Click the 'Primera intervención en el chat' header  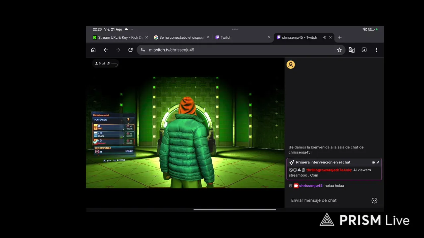coord(323,162)
